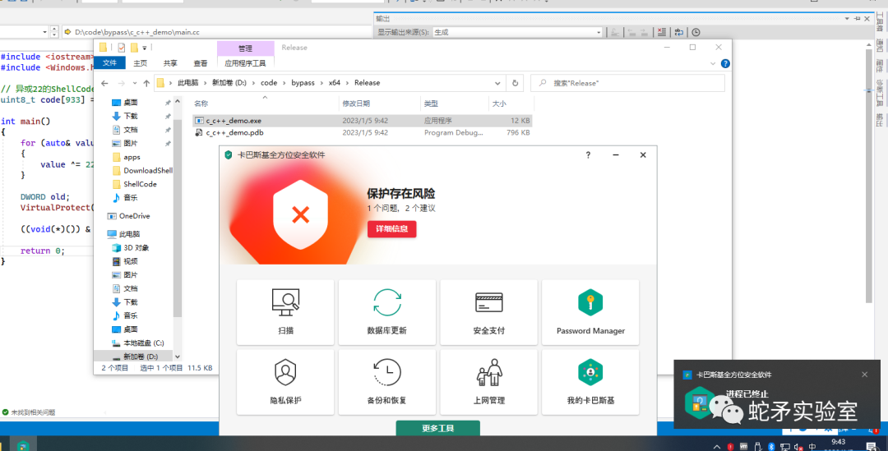Open the 上网管理 parental control tile
Viewport: 888px width, 451px height.
pyautogui.click(x=488, y=382)
